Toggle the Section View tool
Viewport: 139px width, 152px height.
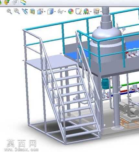[32, 11]
